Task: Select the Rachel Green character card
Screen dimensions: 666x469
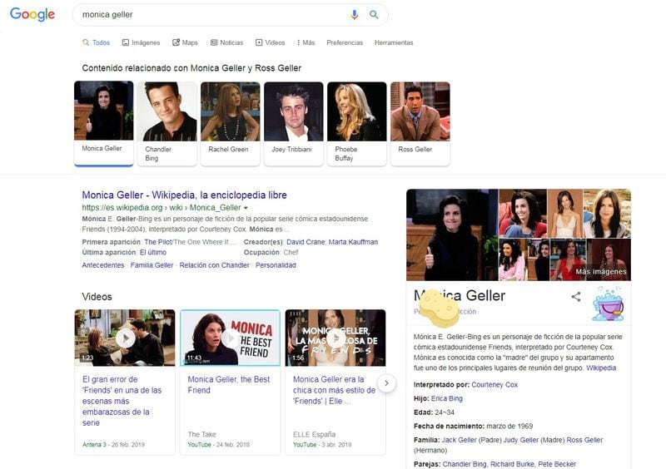Action: tap(231, 123)
